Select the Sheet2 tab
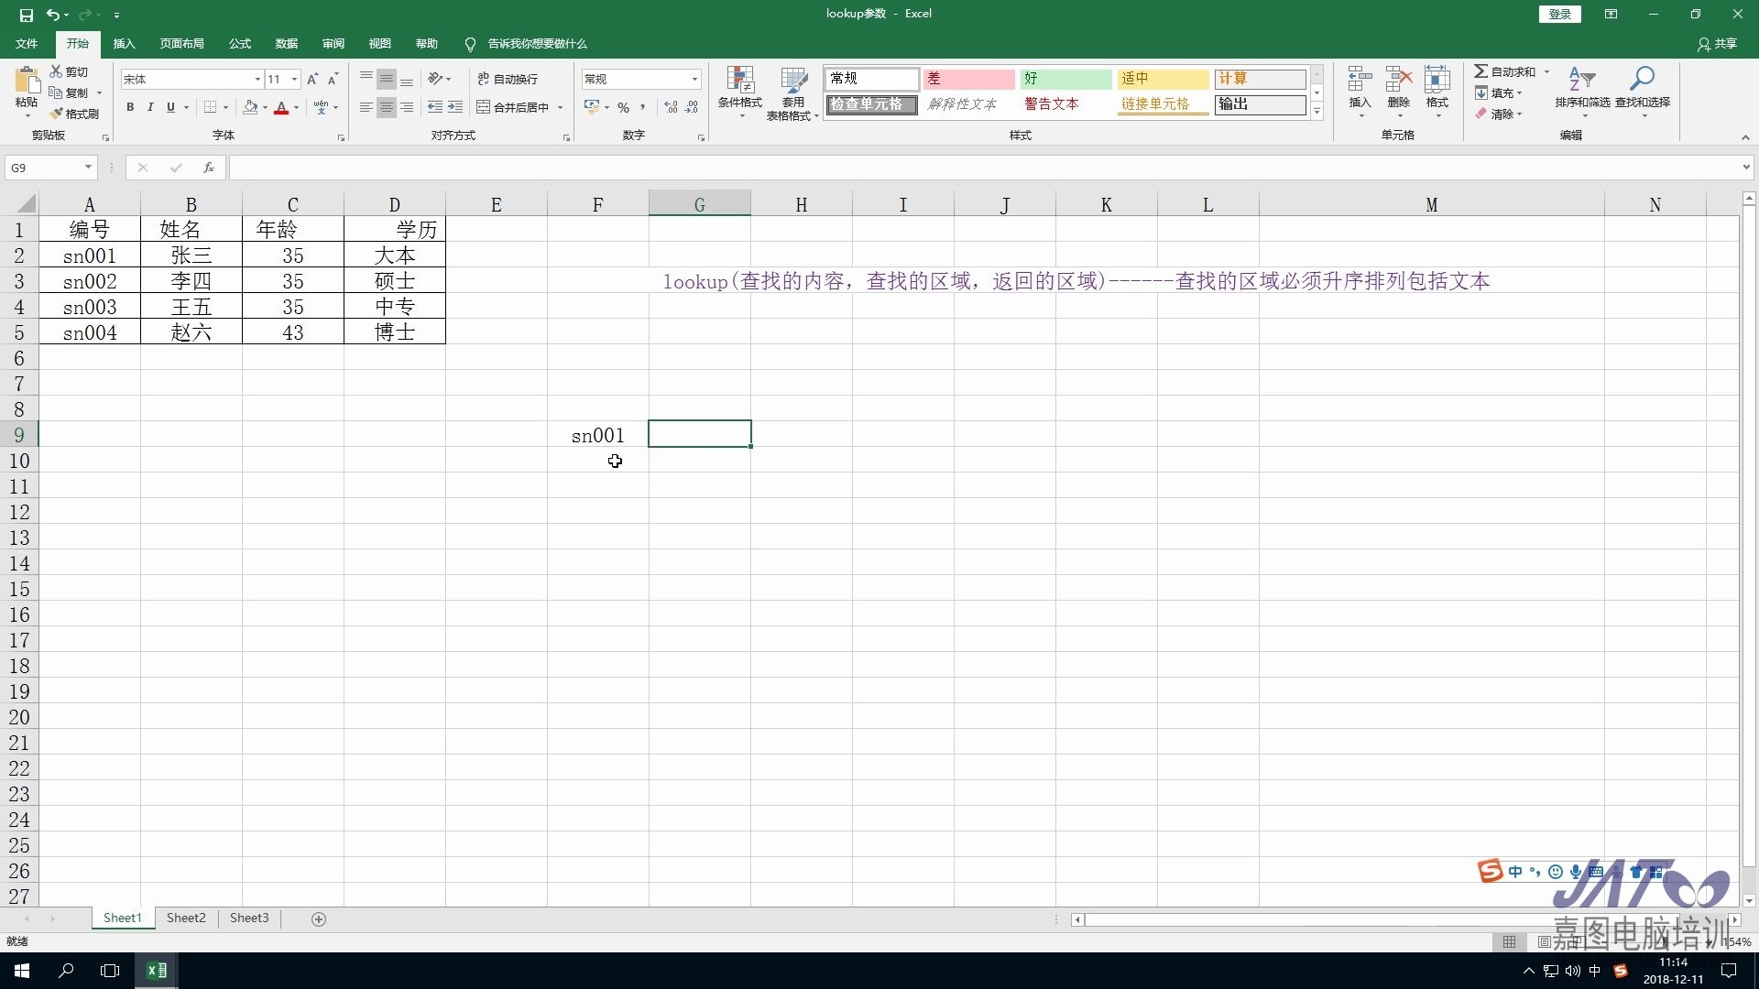Image resolution: width=1759 pixels, height=989 pixels. click(x=185, y=918)
